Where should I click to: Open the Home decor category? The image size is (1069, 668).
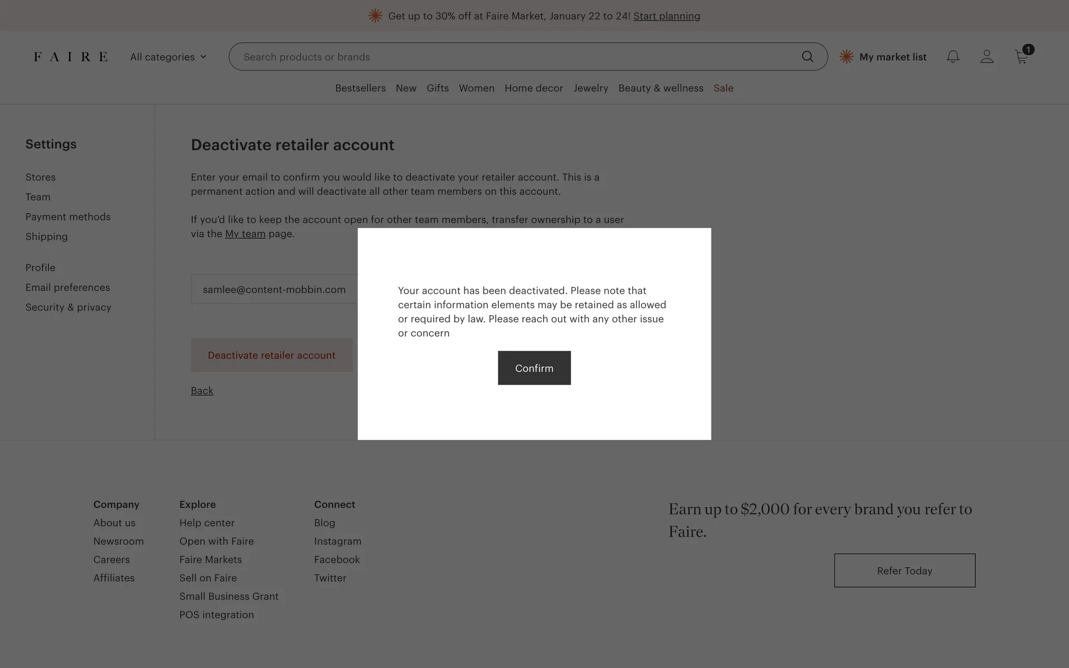tap(533, 88)
